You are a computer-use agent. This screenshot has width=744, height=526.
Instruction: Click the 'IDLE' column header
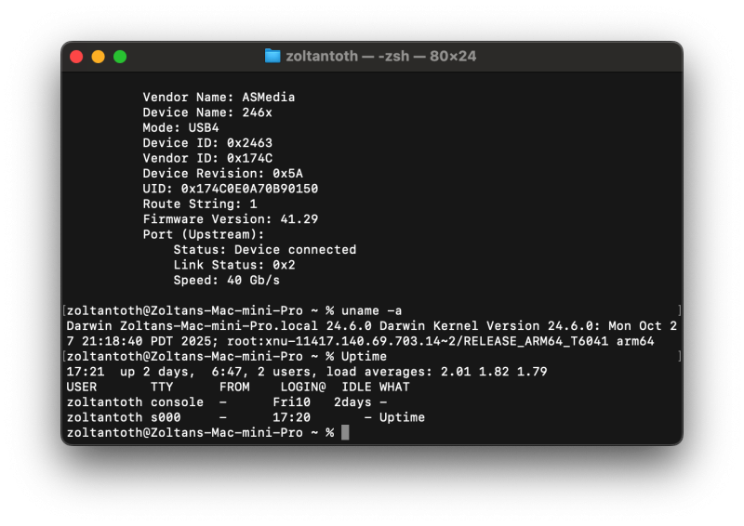pos(356,387)
